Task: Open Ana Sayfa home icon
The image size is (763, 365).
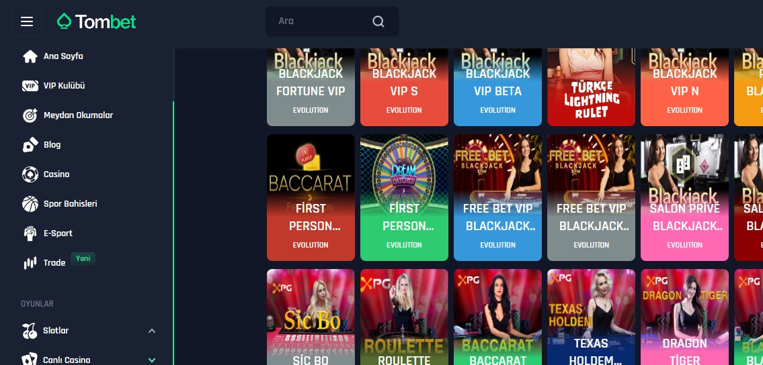Action: click(x=30, y=56)
